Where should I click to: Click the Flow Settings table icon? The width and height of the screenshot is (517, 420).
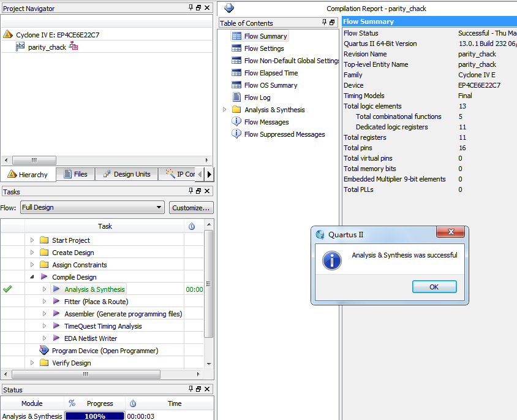236,48
